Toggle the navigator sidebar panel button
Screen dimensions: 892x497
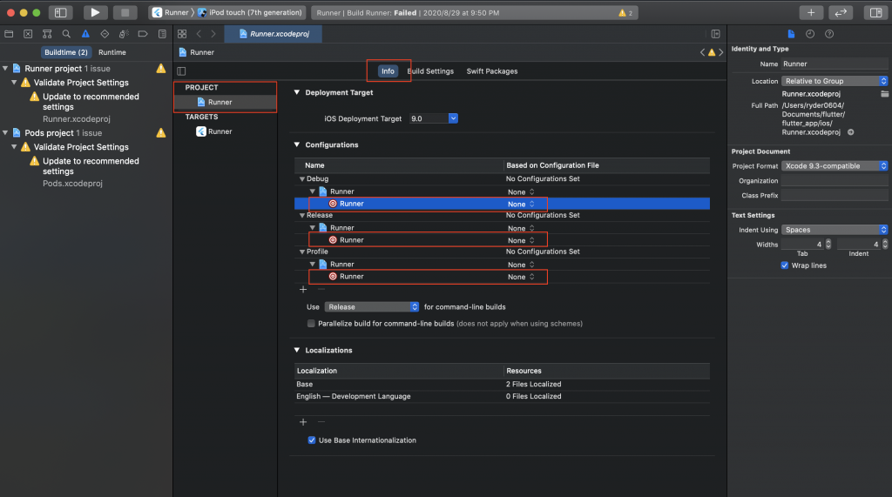pyautogui.click(x=60, y=12)
